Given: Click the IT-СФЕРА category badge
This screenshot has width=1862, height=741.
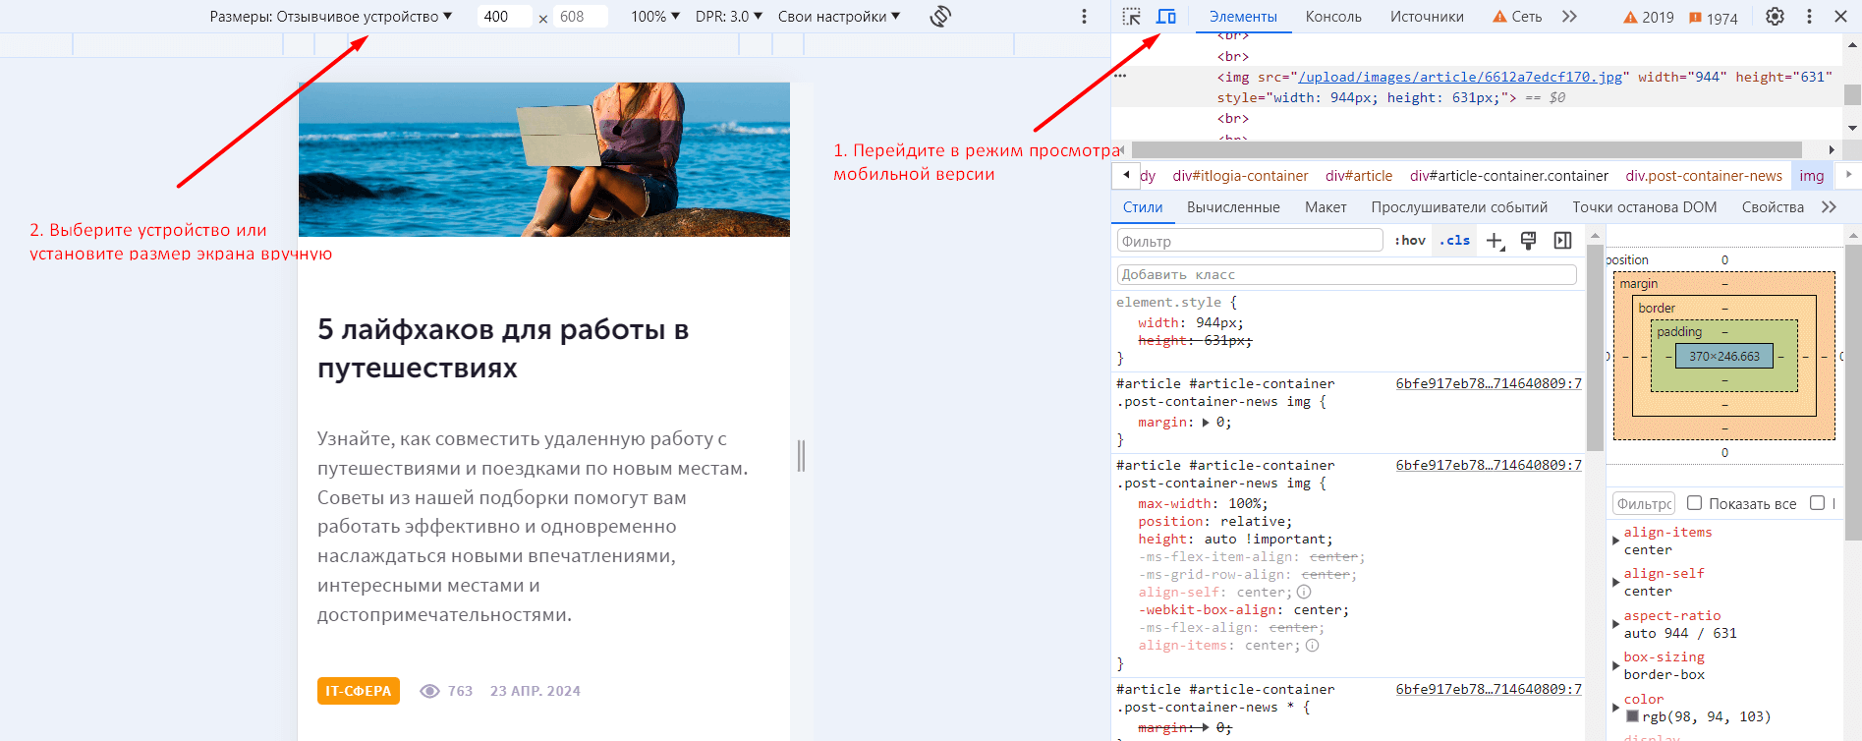Looking at the screenshot, I should (x=358, y=691).
